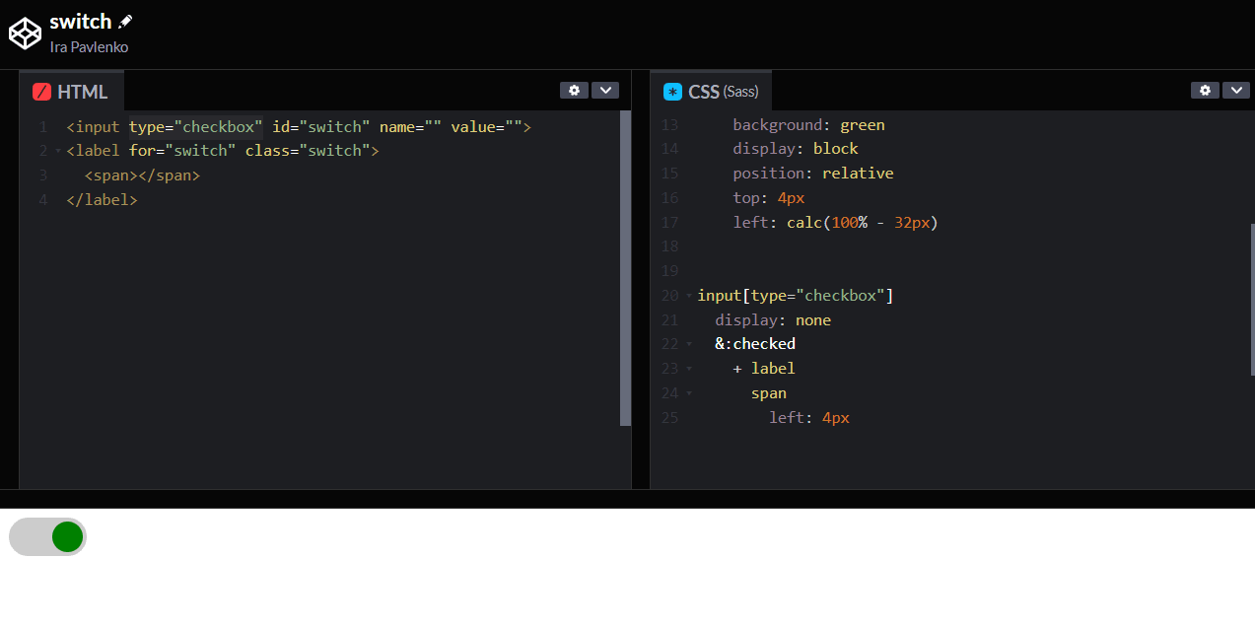Open Ira Pavlenko author profile
The image size is (1255, 629).
(x=89, y=47)
